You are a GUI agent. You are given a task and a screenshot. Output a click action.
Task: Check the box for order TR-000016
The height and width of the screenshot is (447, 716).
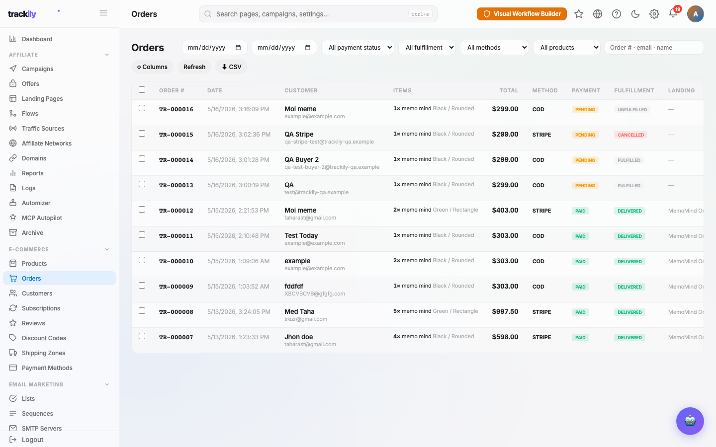pyautogui.click(x=142, y=108)
